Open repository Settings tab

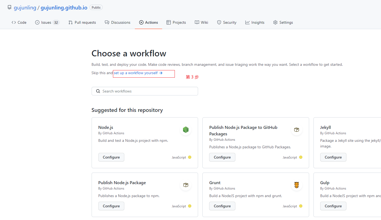[283, 22]
